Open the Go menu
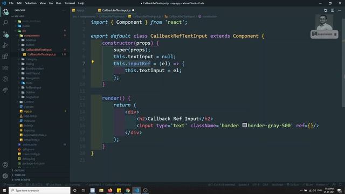Screen dimensions: 345x194 tap(51, 3)
